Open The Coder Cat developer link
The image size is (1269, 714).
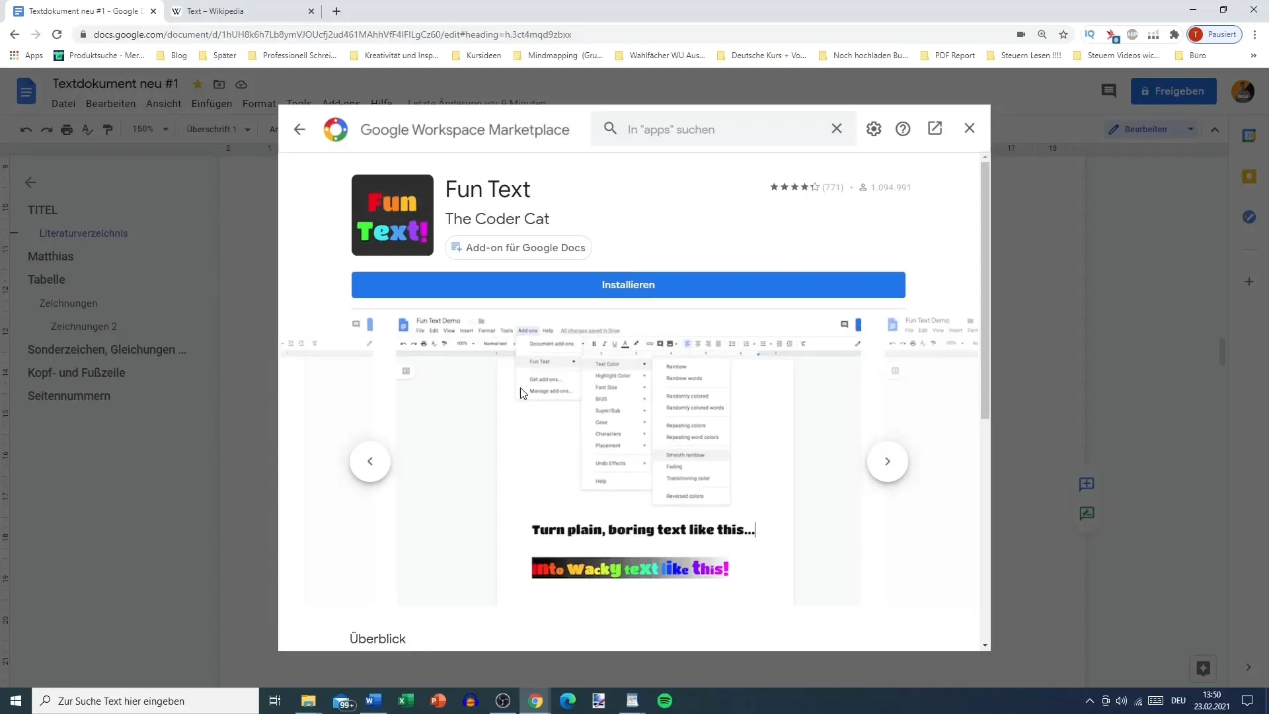[497, 219]
